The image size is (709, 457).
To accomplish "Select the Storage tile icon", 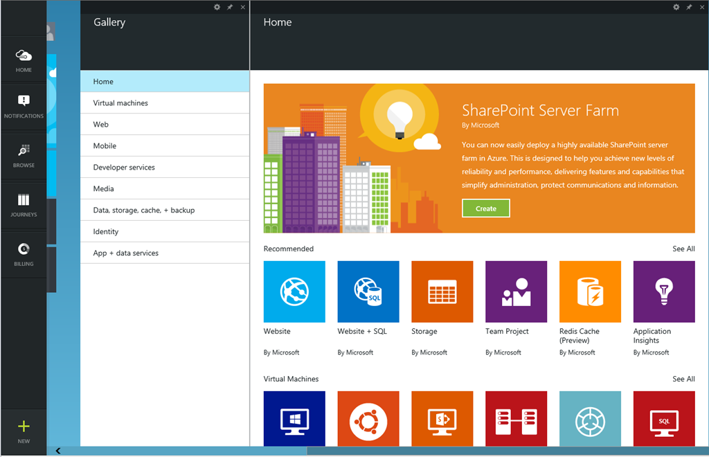I will (x=442, y=292).
